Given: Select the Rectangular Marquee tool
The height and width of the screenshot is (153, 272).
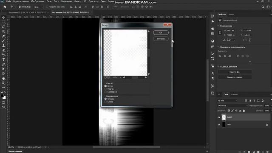Looking at the screenshot, I should (x=3, y=22).
